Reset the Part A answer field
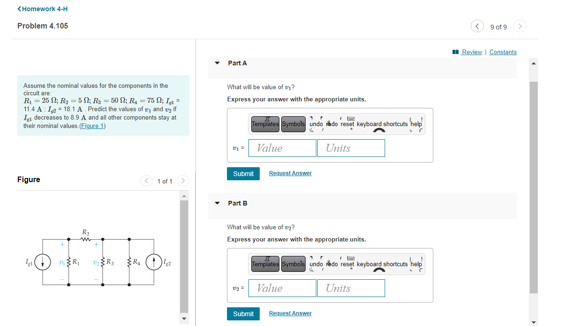Viewport: 577px width, 326px height. tap(346, 124)
